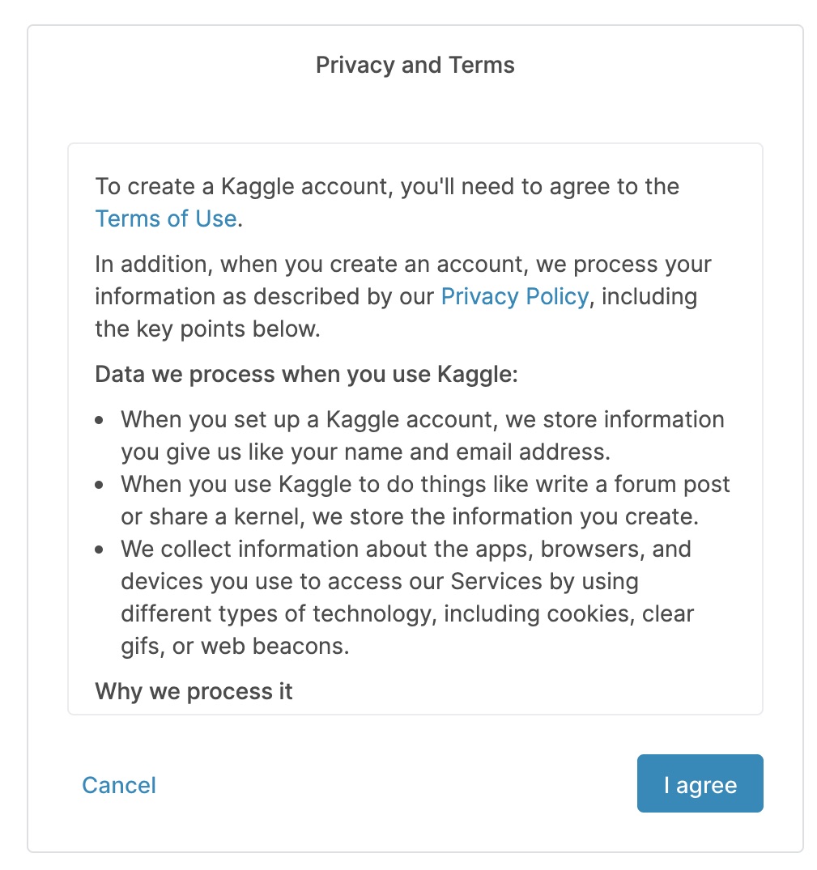This screenshot has height=870, width=817.
Task: Open the Terms of Use link
Action: [x=165, y=219]
